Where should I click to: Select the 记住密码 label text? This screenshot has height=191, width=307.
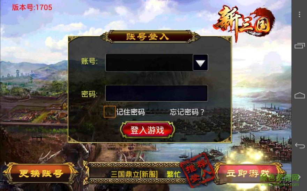pyautogui.click(x=130, y=112)
